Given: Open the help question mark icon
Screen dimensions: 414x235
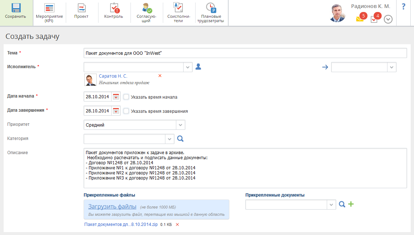Looking at the screenshot, I should click(403, 7).
